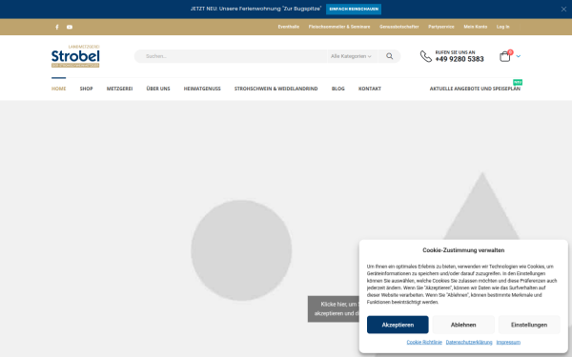The width and height of the screenshot is (572, 357).
Task: Call the number +49 9280 5383
Action: (x=460, y=59)
